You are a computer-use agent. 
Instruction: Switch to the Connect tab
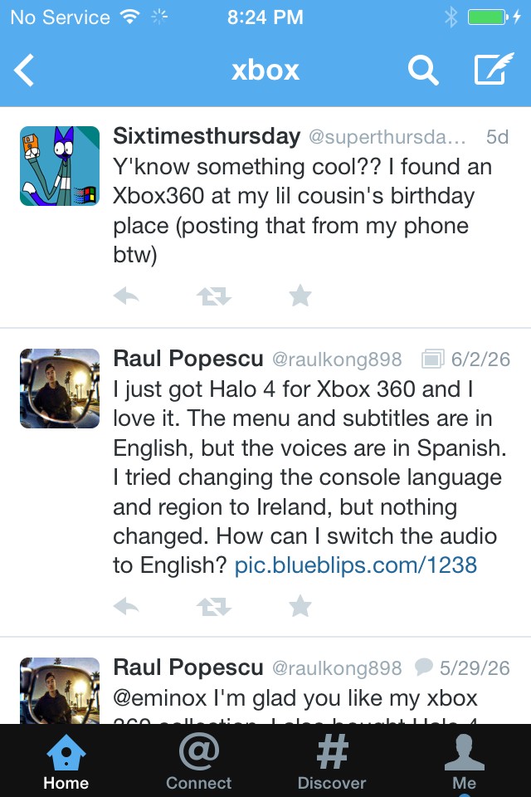pos(198,761)
